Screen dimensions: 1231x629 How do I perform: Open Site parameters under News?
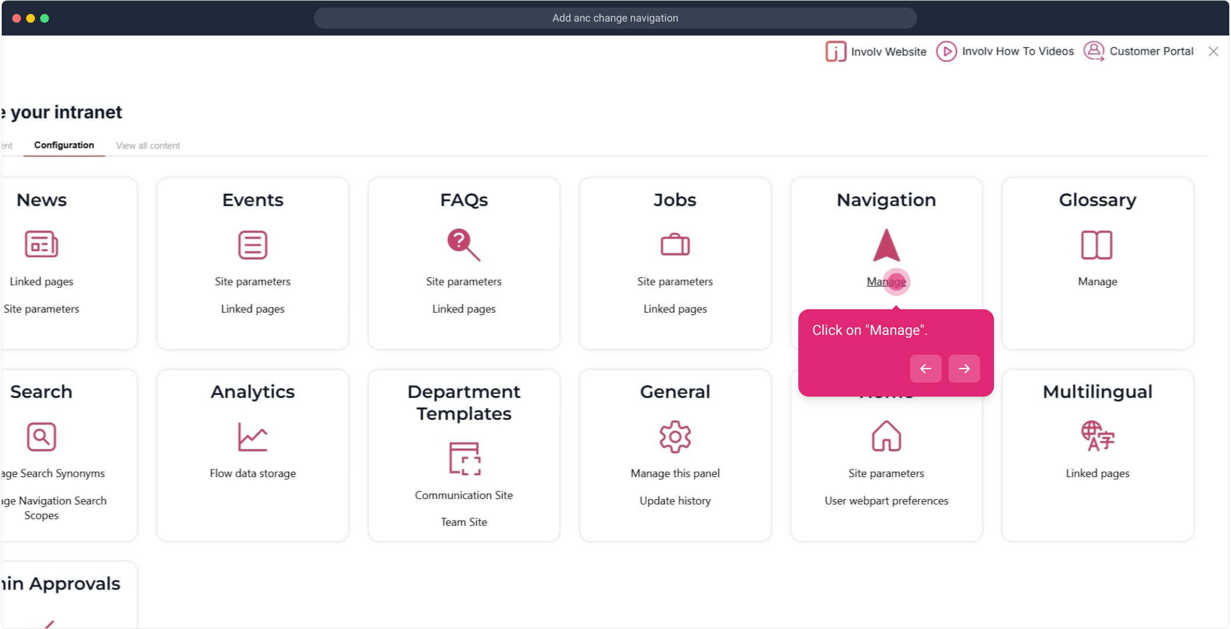(41, 309)
